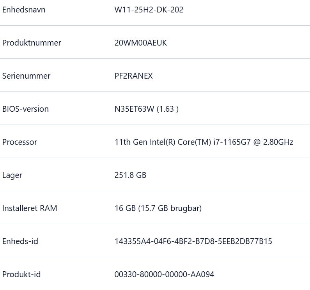Click the 15.7 GB brugbar text
The width and height of the screenshot is (310, 290).
tap(170, 208)
